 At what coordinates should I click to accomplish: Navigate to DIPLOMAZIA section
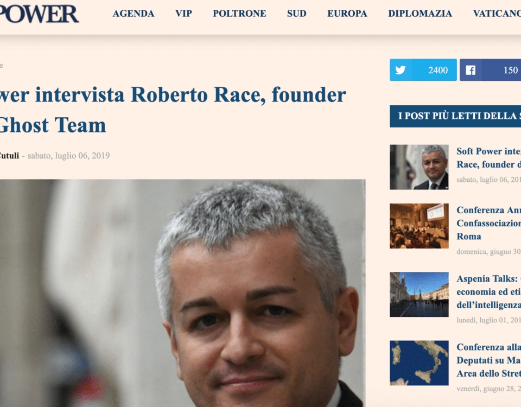pos(420,14)
